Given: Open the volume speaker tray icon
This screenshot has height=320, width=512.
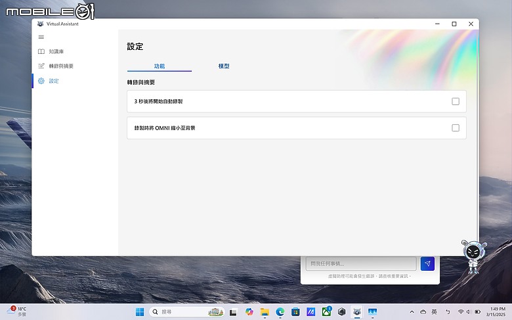Looking at the screenshot, I should tap(468, 312).
